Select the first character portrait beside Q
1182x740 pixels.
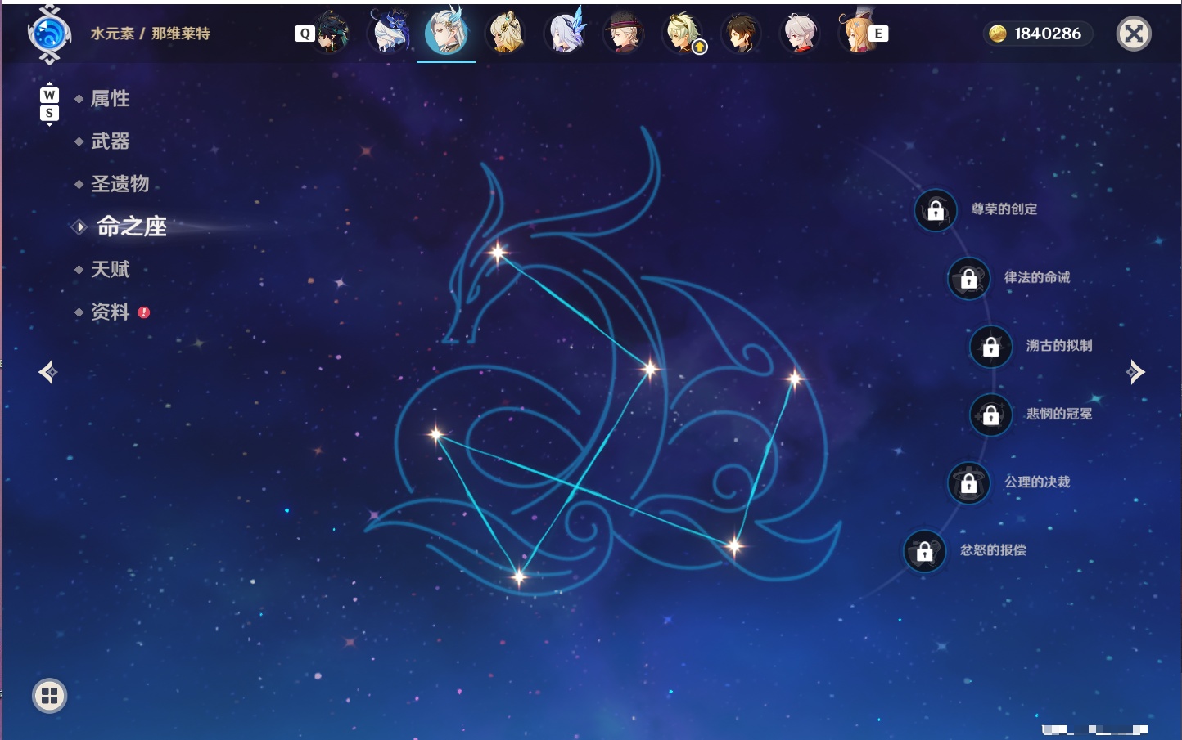pyautogui.click(x=332, y=33)
